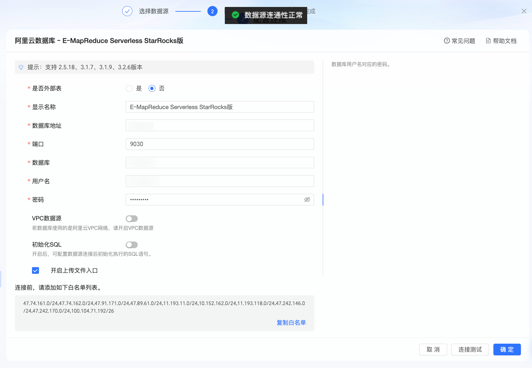Click the 连接测试 button
The width and height of the screenshot is (532, 368).
pos(470,349)
